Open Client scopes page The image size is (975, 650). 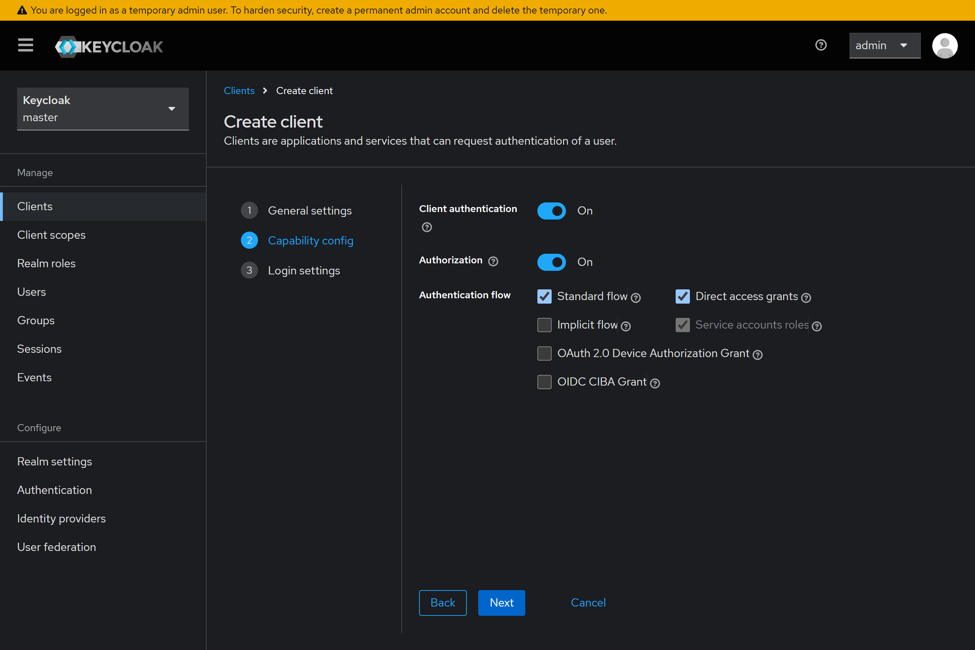[103, 235]
